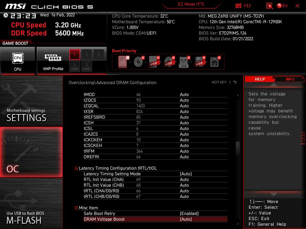Edit the tCKCKEH Auto value
This screenshot has height=229, width=306.
coord(184,140)
